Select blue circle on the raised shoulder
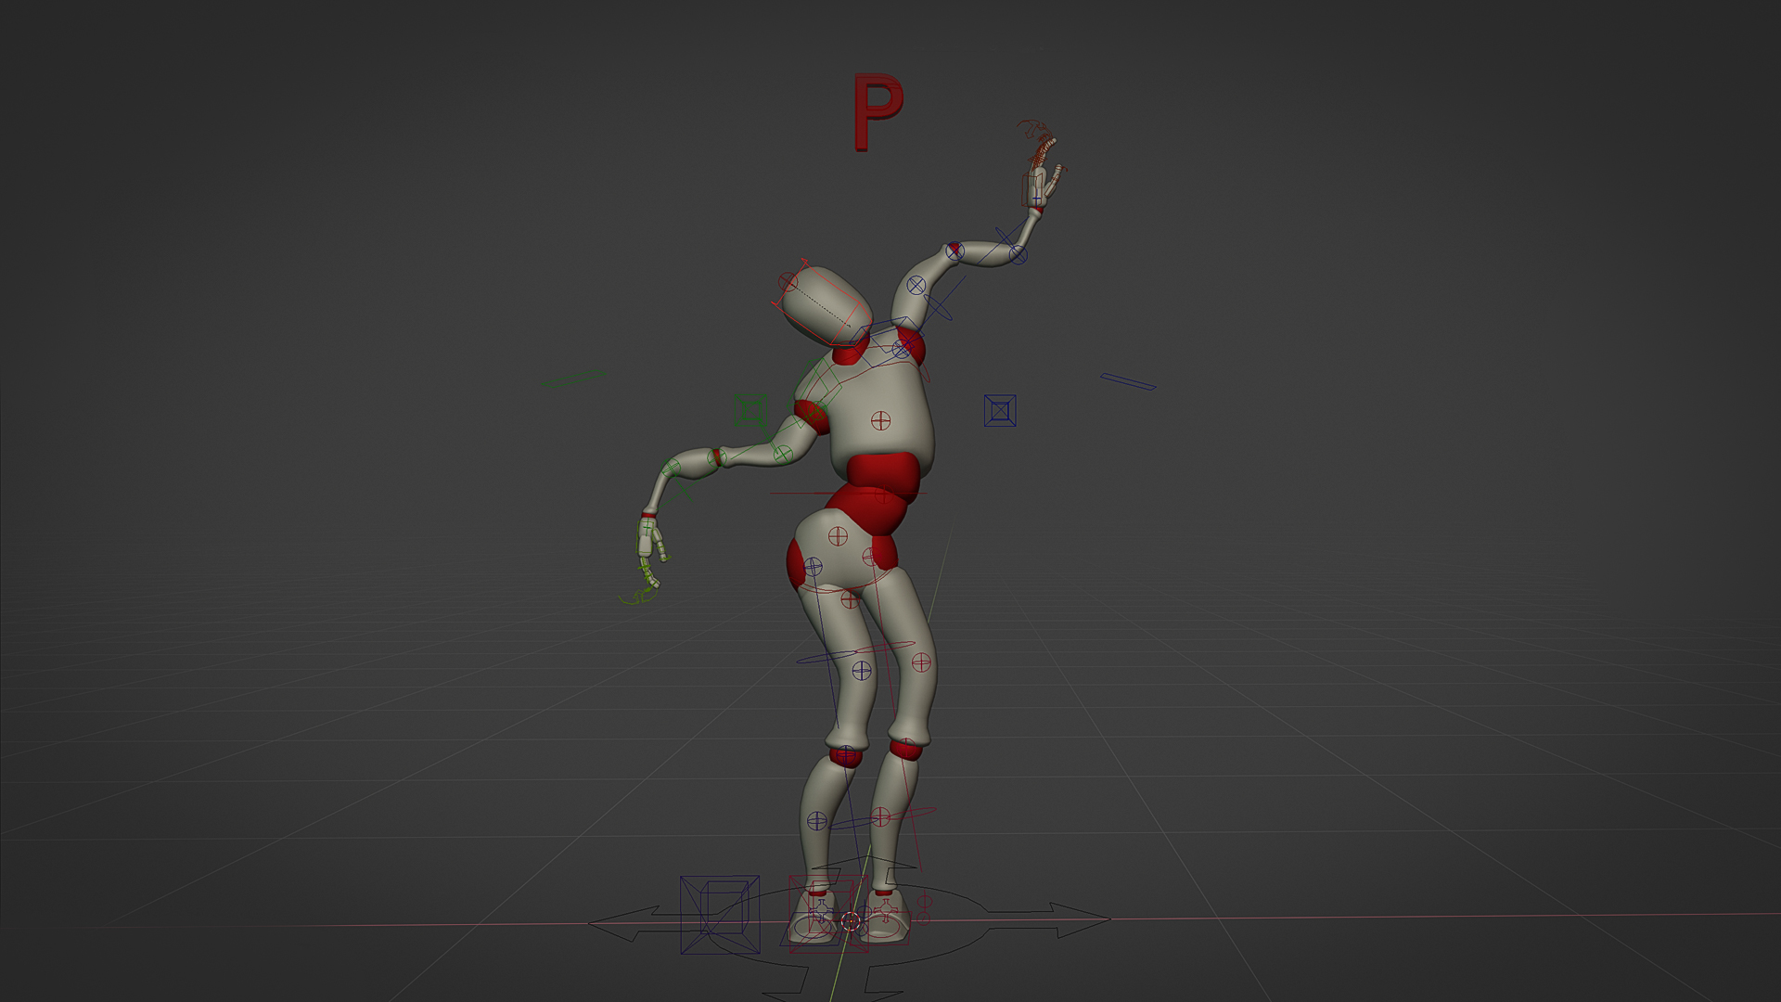This screenshot has width=1781, height=1002. (903, 349)
